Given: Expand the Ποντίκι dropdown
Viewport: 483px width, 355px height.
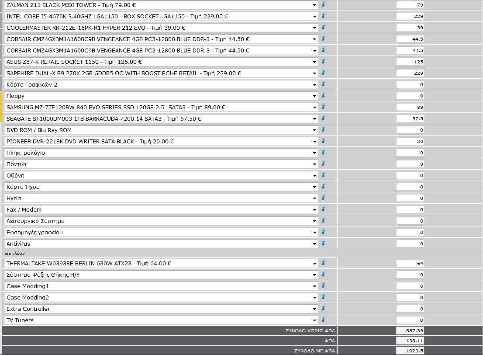Looking at the screenshot, I should coord(161,164).
